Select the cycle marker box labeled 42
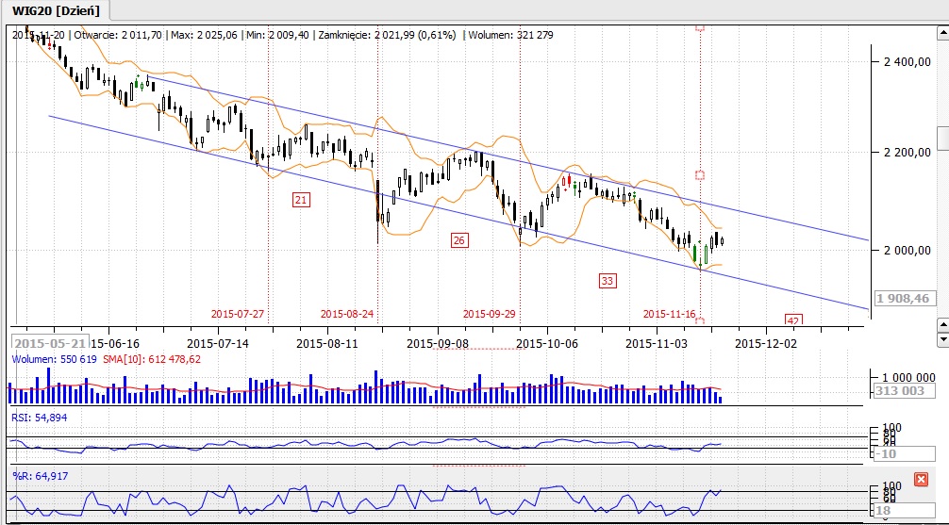 (x=793, y=321)
